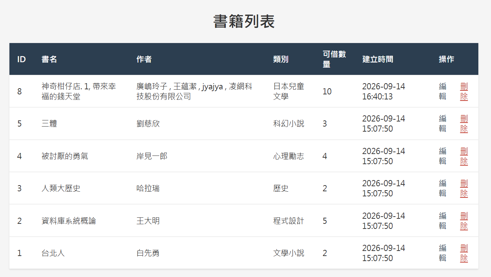The height and width of the screenshot is (277, 491).
Task: Delete the 被討厭的勇氣 entry
Action: (464, 156)
